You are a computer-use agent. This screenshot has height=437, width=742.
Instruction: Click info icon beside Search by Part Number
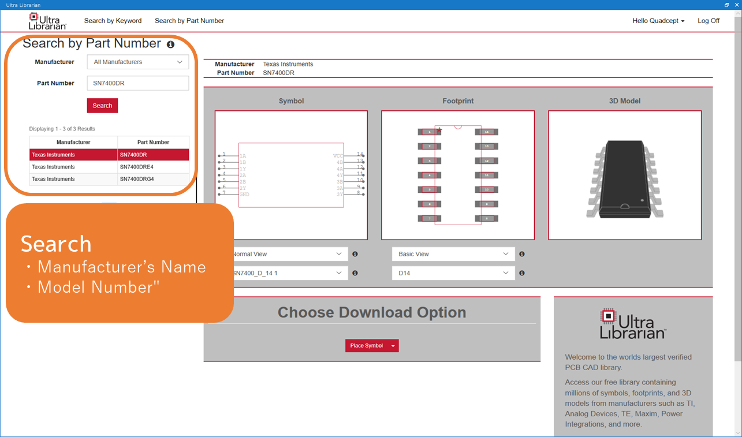(x=170, y=44)
